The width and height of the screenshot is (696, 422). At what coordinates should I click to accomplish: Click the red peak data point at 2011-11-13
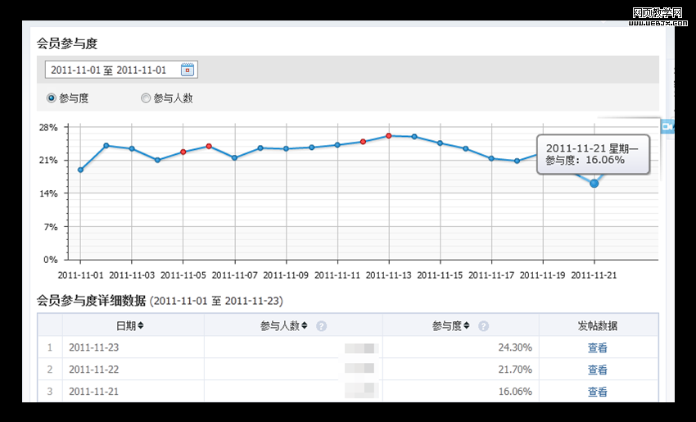[x=389, y=136]
